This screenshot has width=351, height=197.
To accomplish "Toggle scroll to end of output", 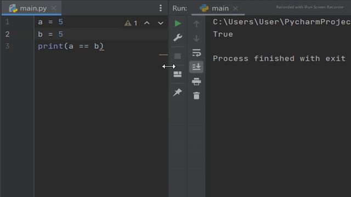I will click(196, 67).
